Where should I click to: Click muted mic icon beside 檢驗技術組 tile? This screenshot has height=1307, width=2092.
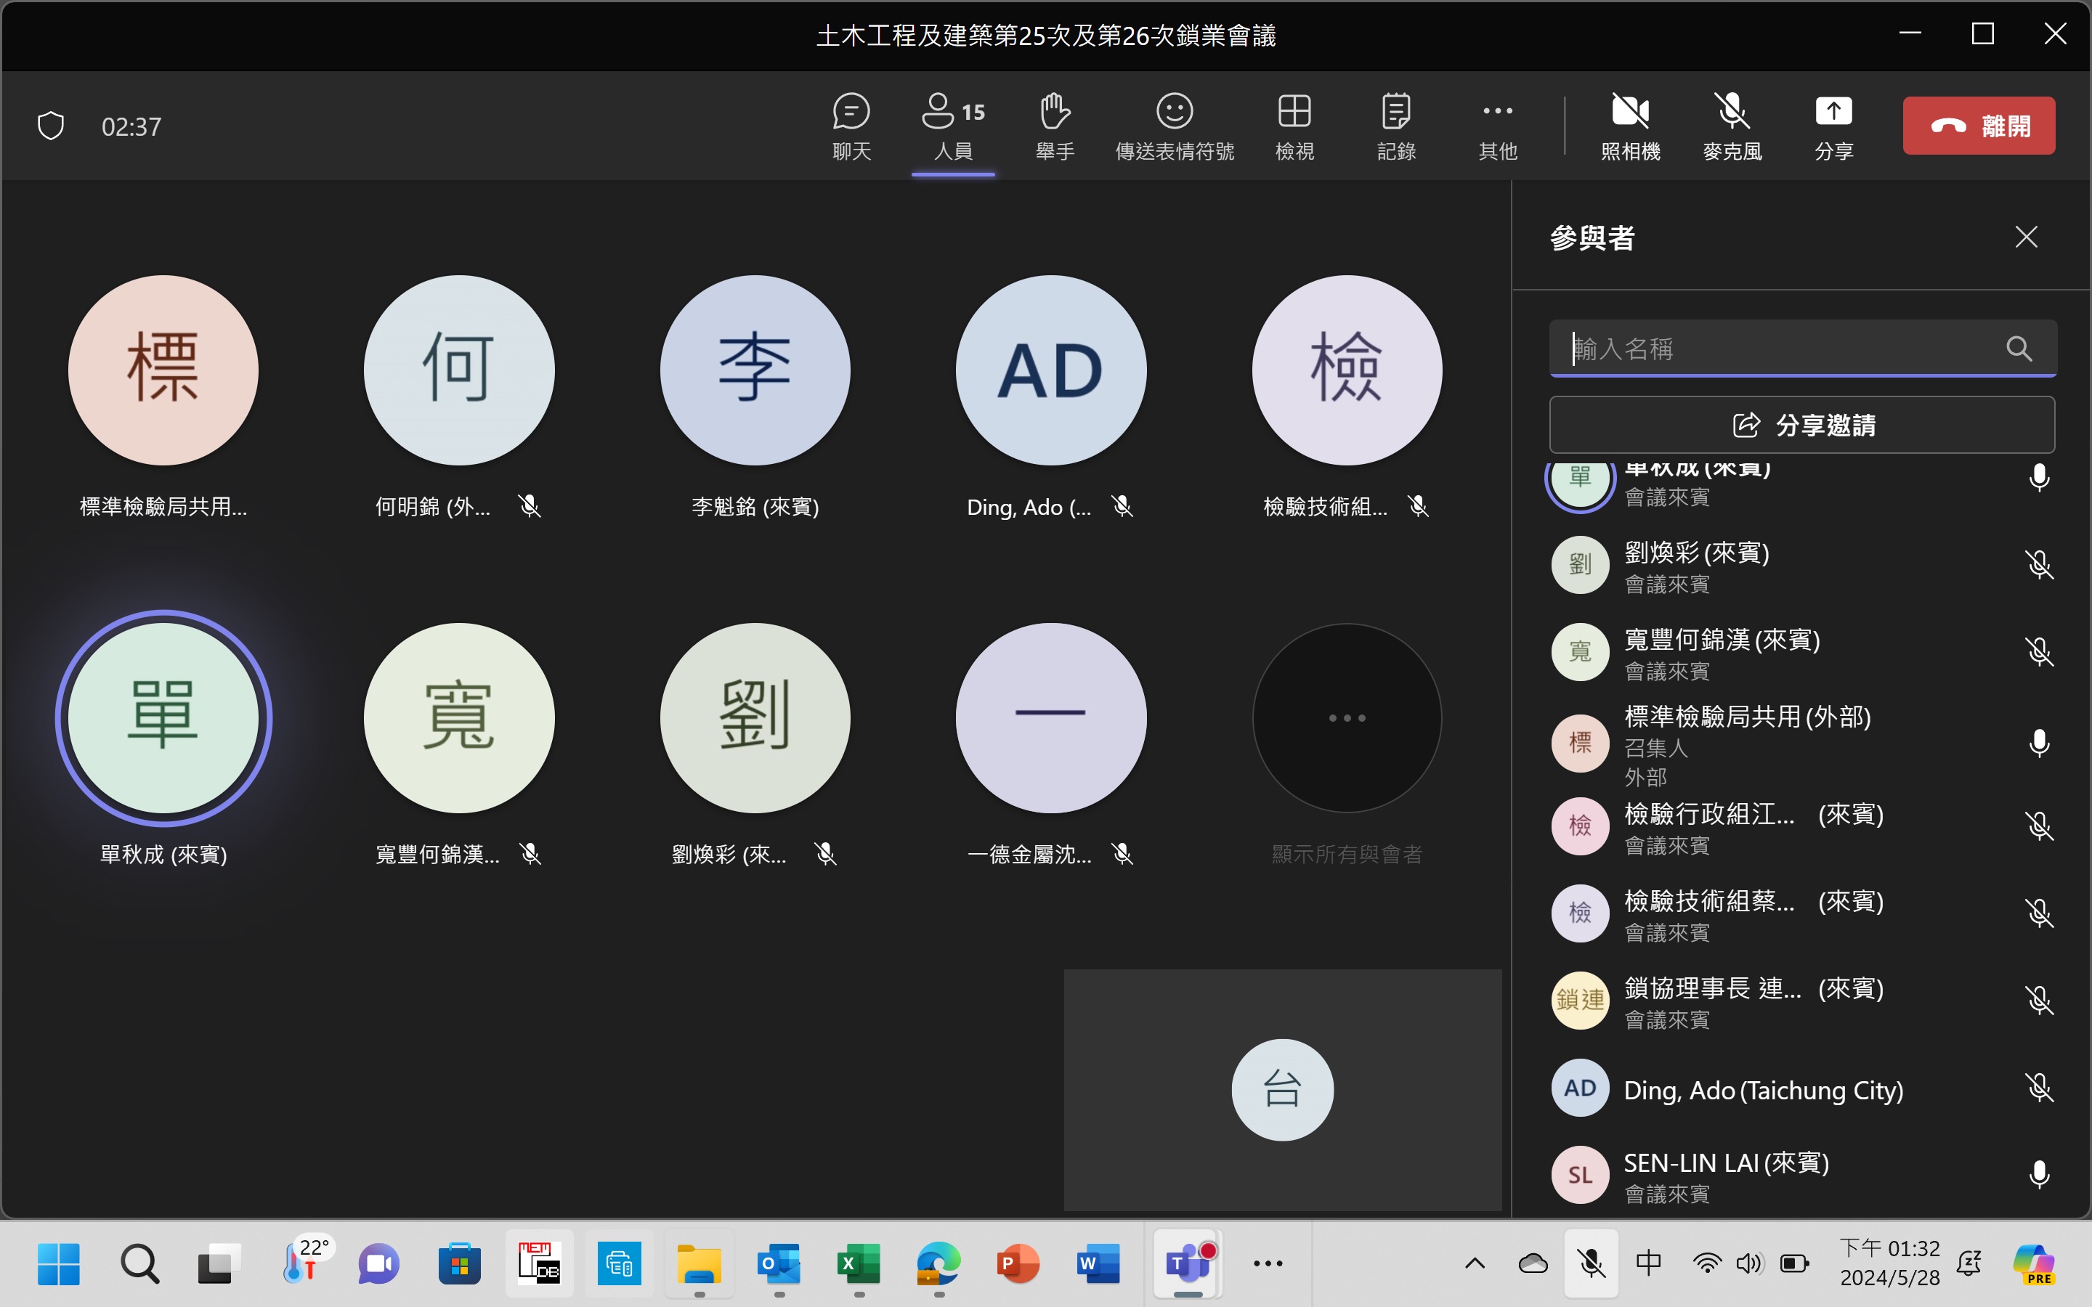tap(1418, 507)
